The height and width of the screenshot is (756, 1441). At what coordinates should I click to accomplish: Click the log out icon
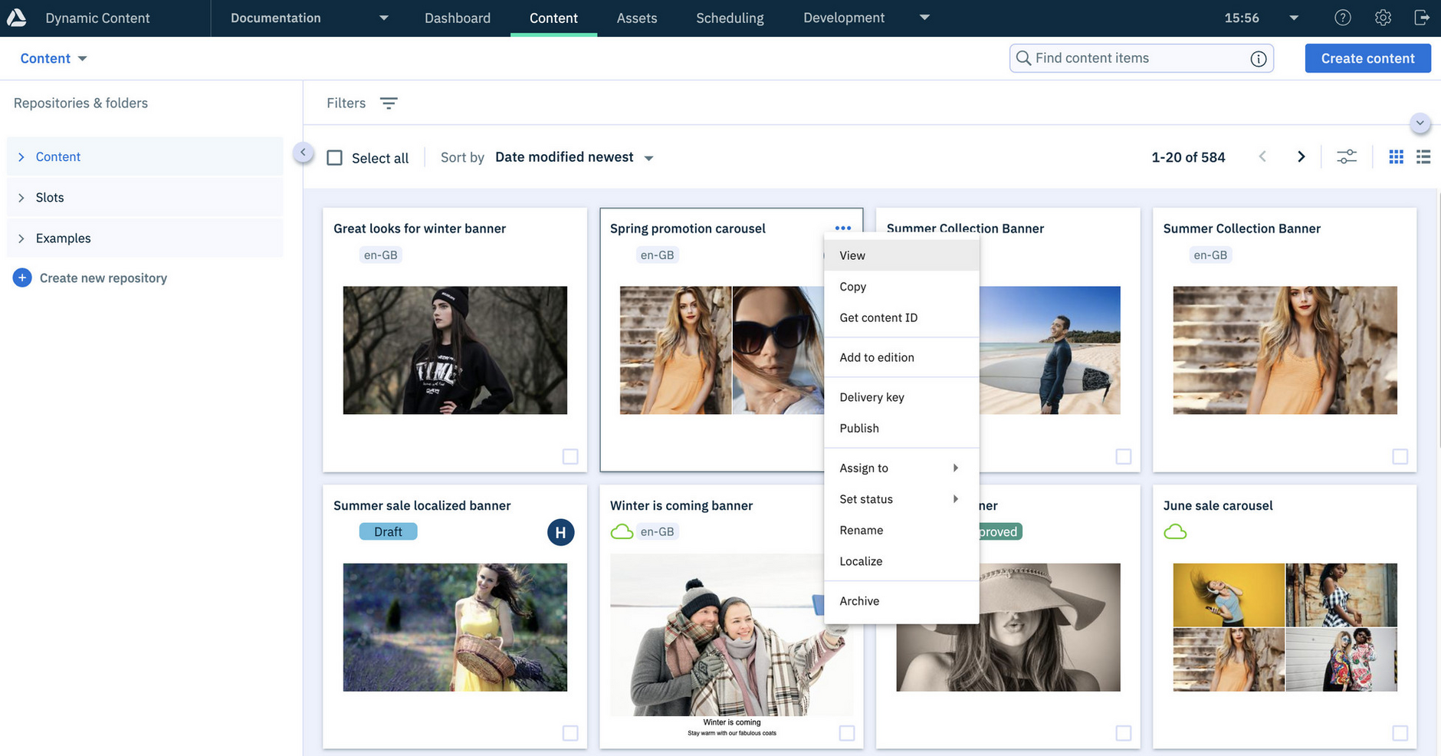click(1422, 18)
